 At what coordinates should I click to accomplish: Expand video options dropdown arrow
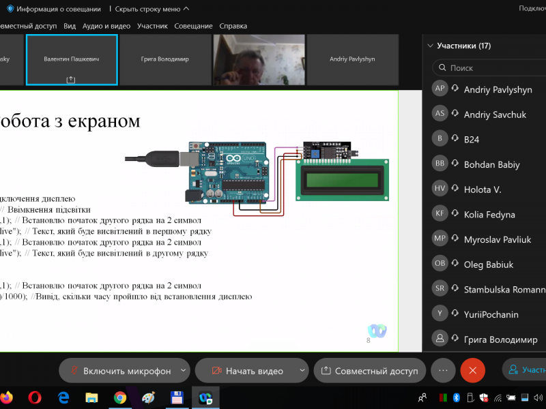pos(302,371)
